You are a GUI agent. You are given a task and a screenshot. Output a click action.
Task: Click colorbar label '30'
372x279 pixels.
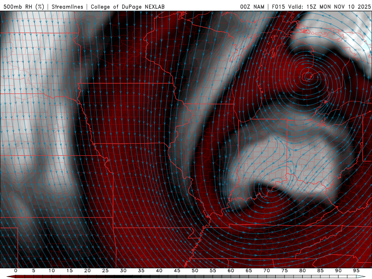pos(123,271)
